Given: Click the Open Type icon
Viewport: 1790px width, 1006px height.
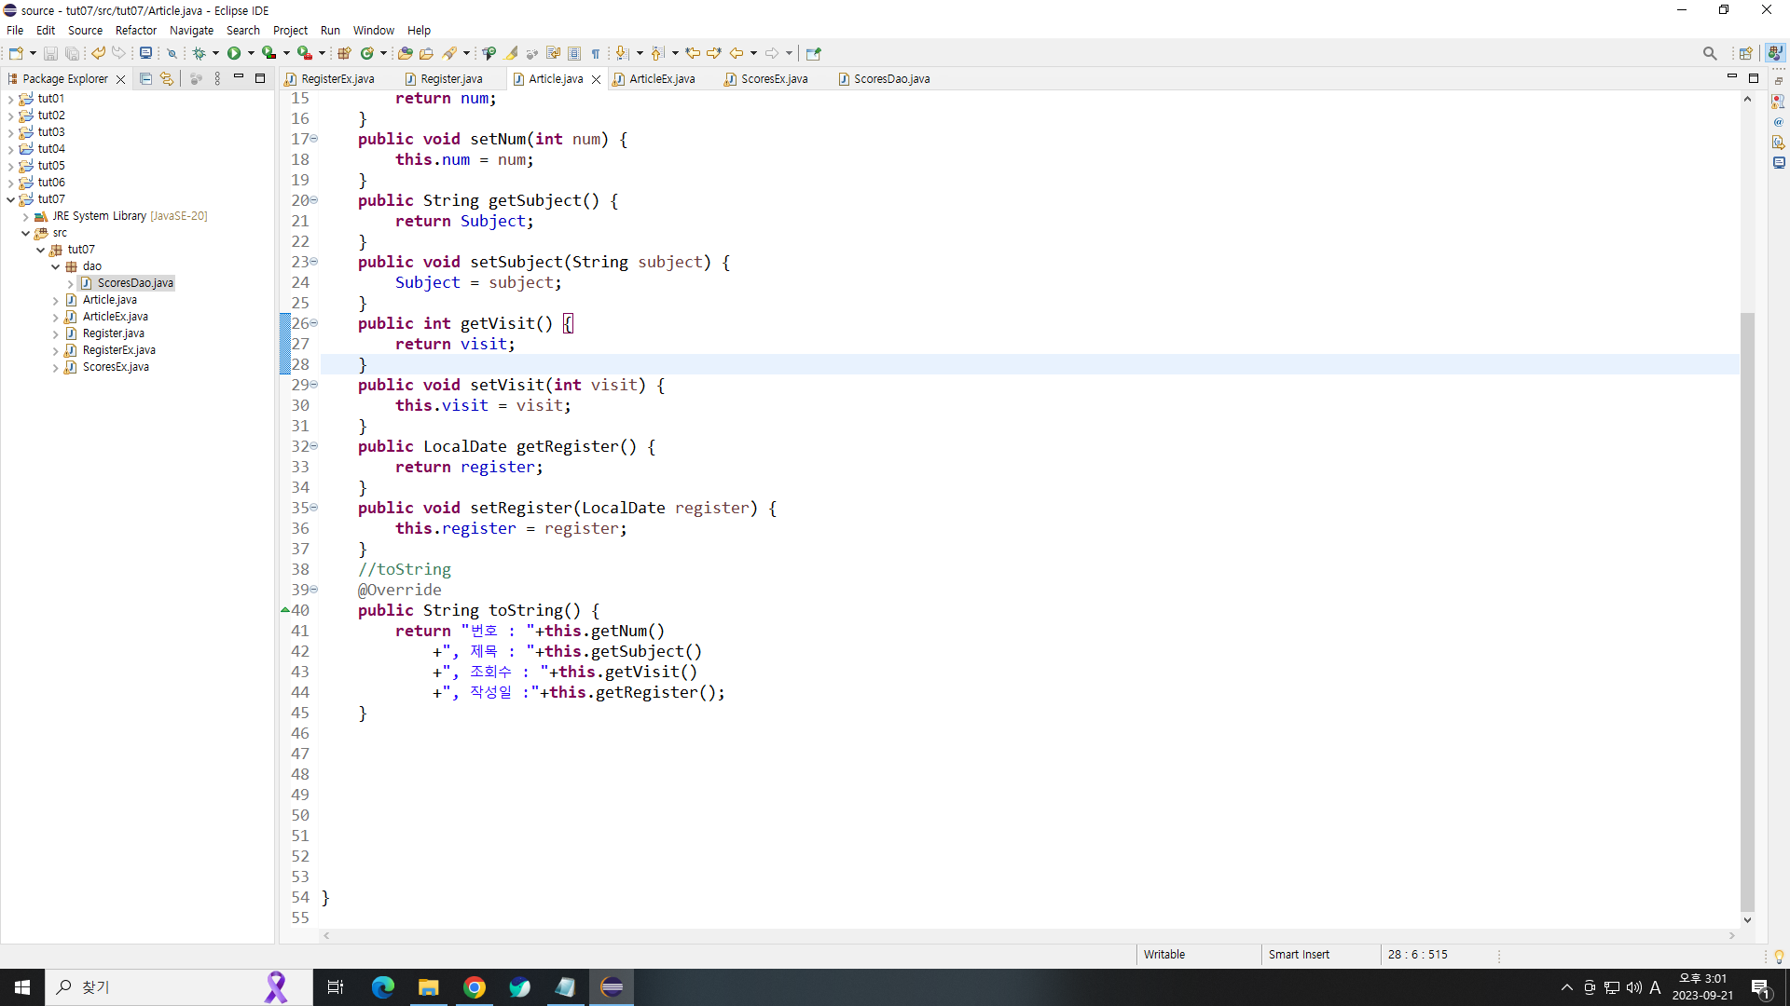Looking at the screenshot, I should [x=405, y=53].
